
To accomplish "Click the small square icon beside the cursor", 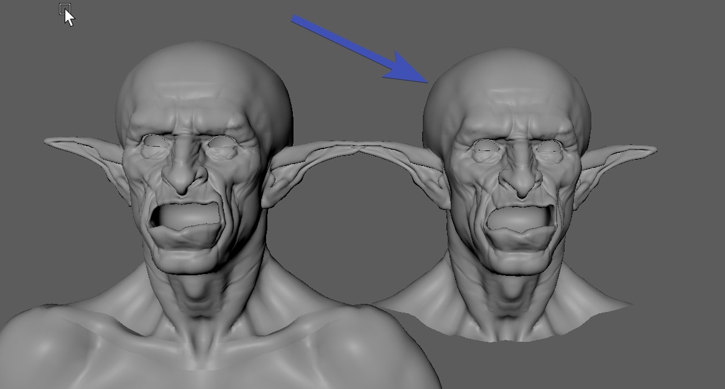I will [x=64, y=9].
